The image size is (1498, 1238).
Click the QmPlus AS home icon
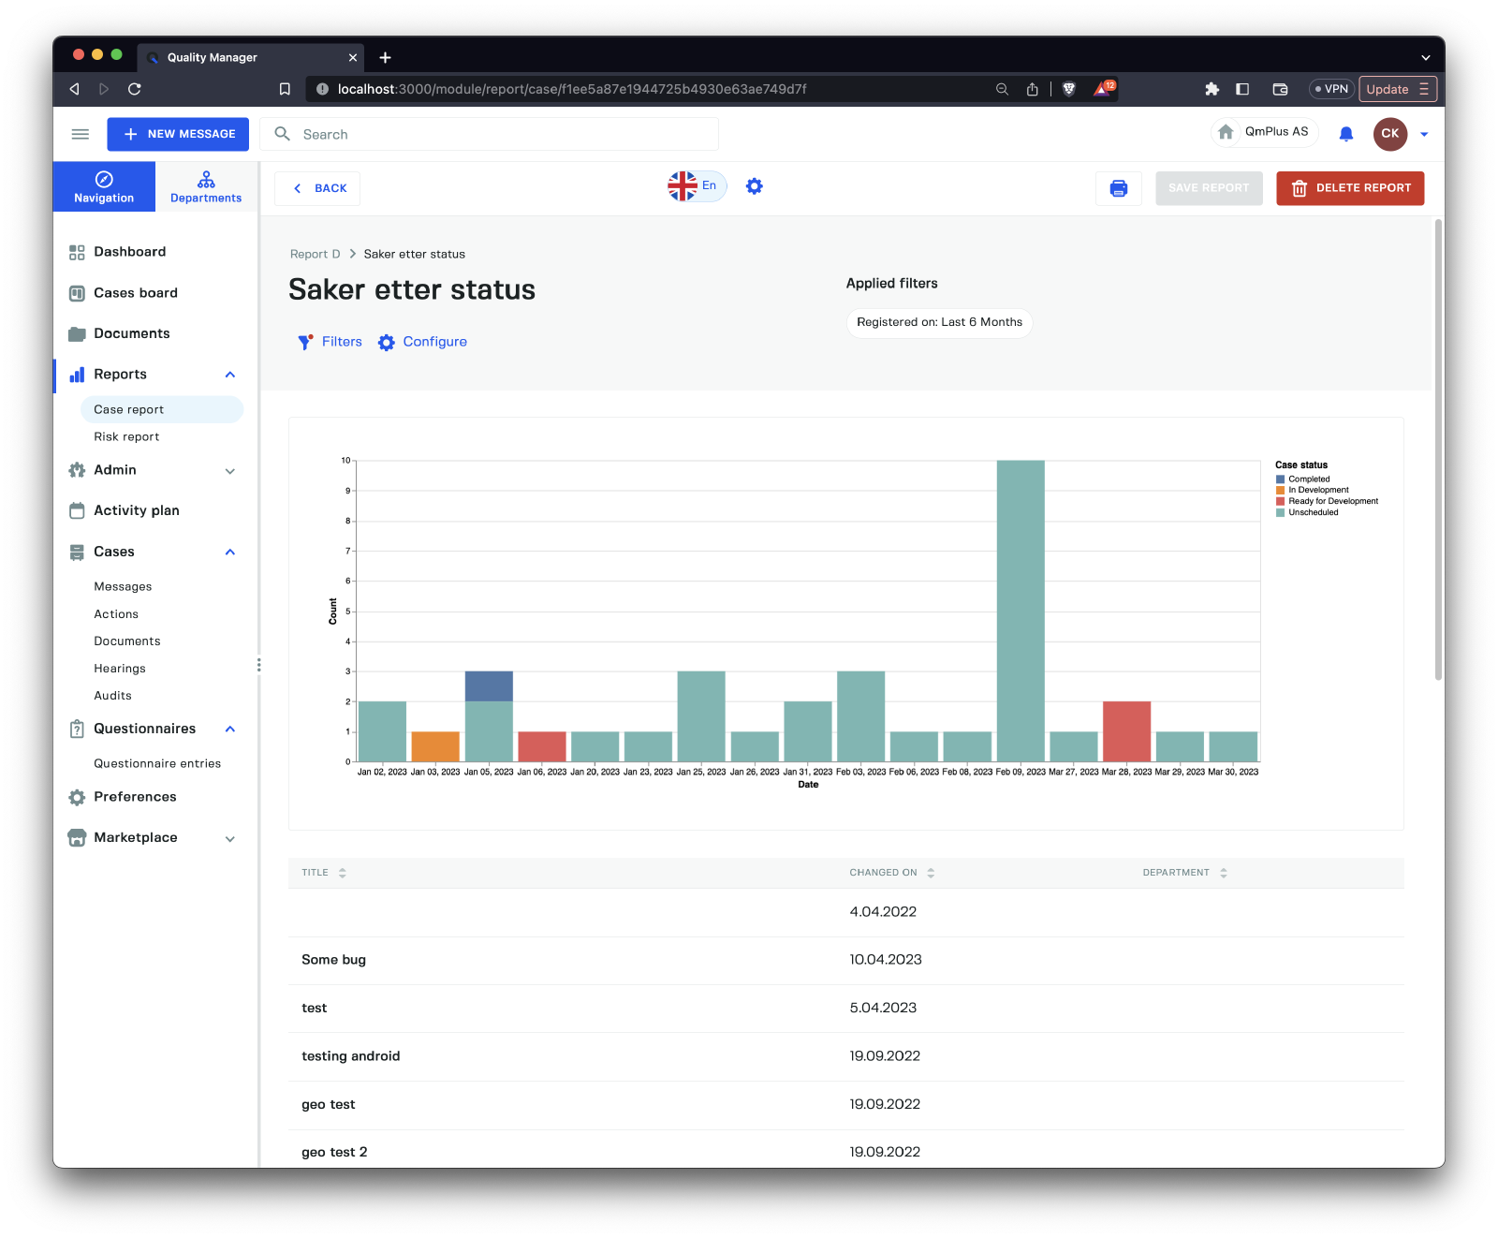point(1226,132)
